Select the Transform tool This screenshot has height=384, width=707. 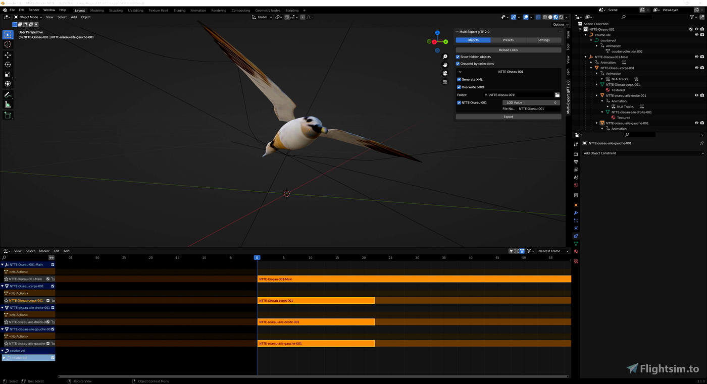tap(8, 84)
